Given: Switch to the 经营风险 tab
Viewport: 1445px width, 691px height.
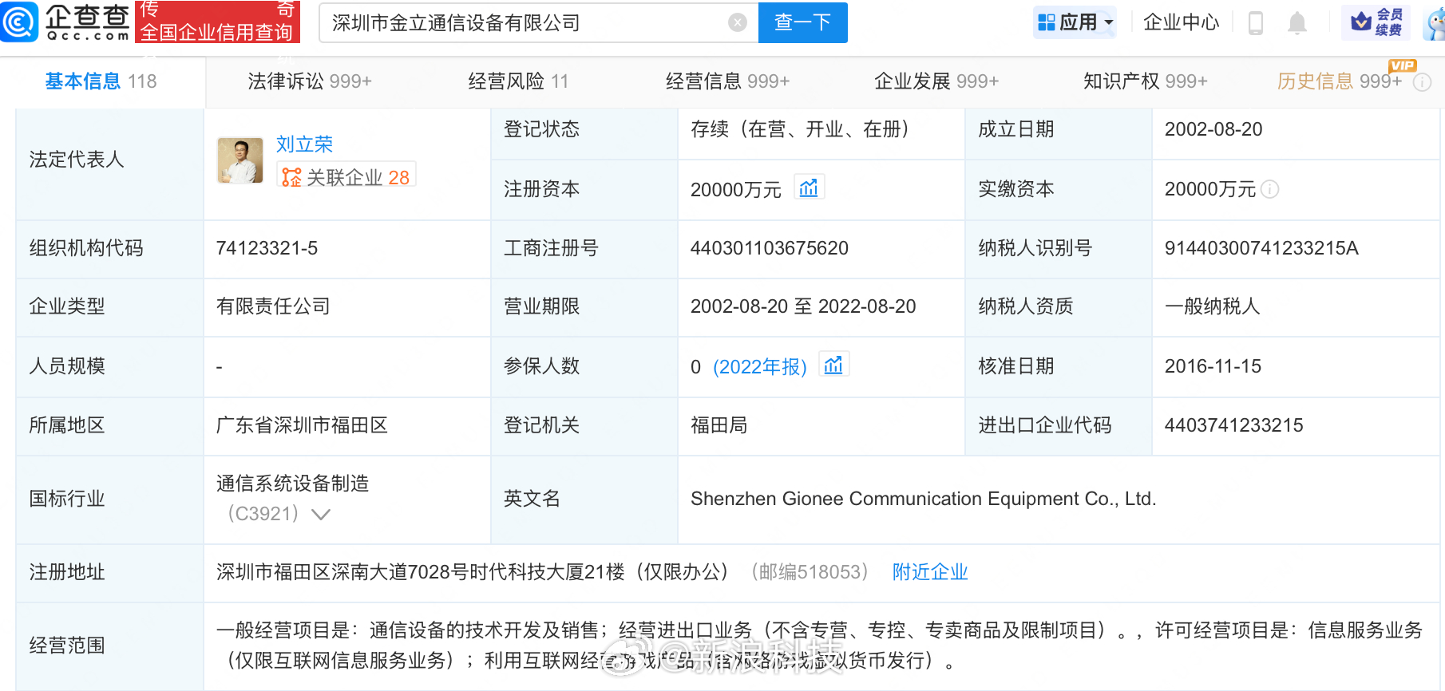Looking at the screenshot, I should (518, 81).
